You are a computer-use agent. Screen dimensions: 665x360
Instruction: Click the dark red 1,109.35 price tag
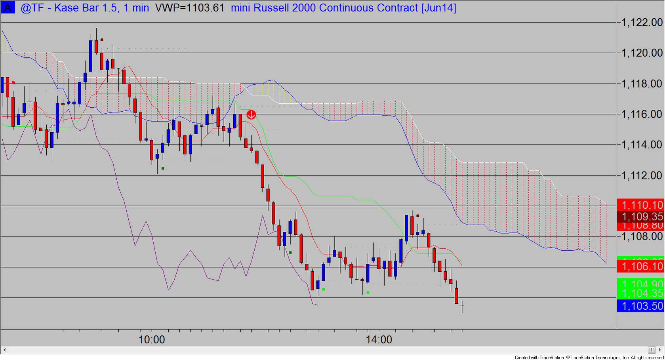point(641,217)
